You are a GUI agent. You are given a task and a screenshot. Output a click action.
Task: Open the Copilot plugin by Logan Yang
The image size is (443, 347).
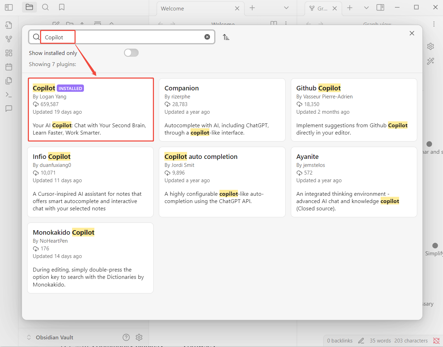(91, 110)
